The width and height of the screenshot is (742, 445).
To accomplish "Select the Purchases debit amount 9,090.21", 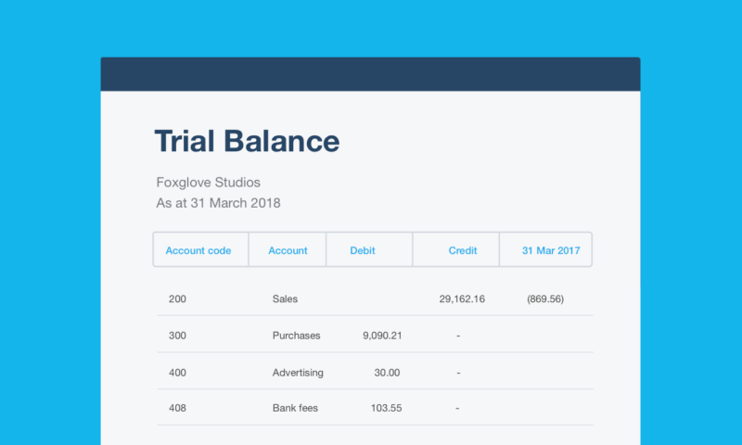I will click(x=381, y=336).
